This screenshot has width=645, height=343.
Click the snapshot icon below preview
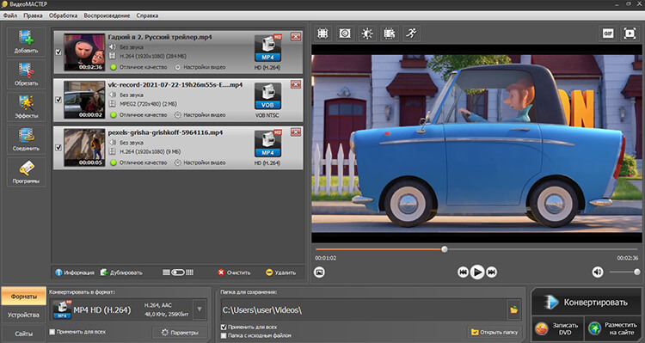(x=320, y=272)
